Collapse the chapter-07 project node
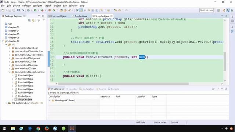 tap(3, 41)
